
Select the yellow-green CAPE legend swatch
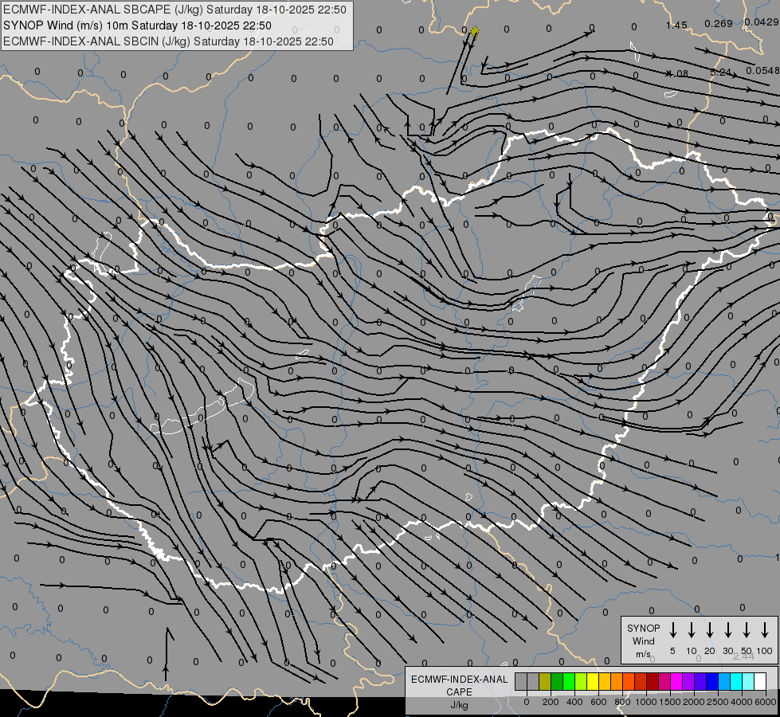pos(581,681)
